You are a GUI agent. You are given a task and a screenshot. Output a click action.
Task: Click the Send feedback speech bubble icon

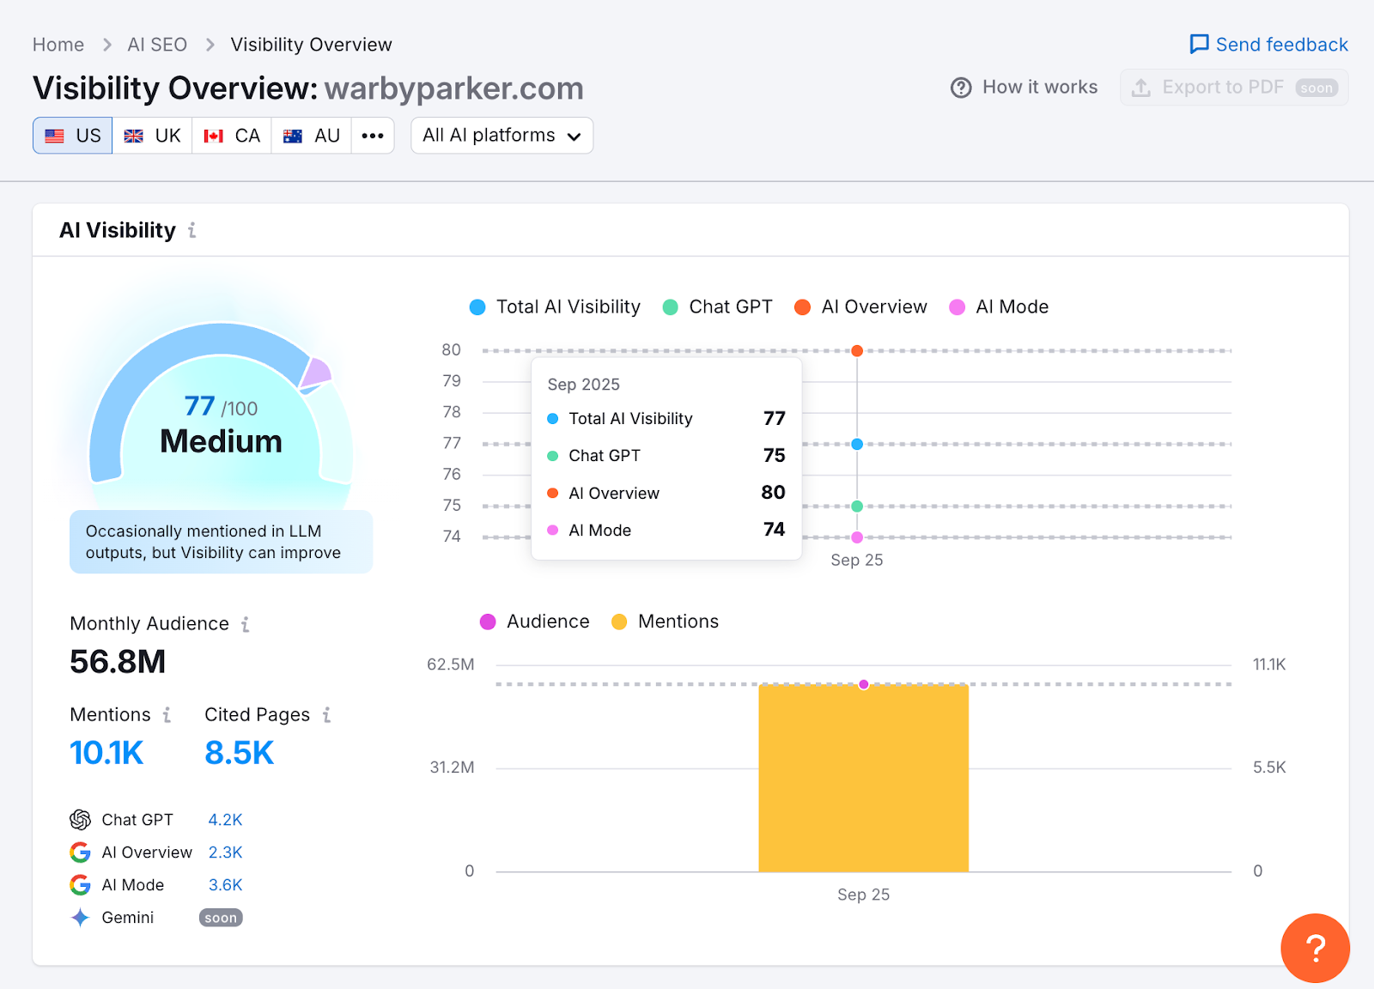[1199, 44]
